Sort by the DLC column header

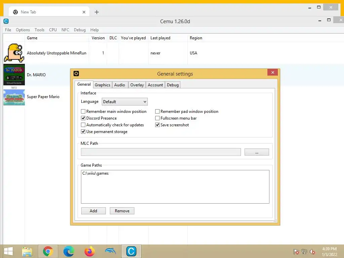coord(113,38)
